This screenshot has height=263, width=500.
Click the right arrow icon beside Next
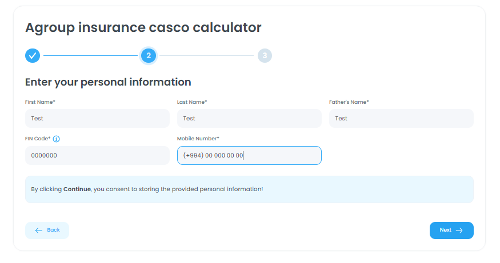tap(459, 230)
